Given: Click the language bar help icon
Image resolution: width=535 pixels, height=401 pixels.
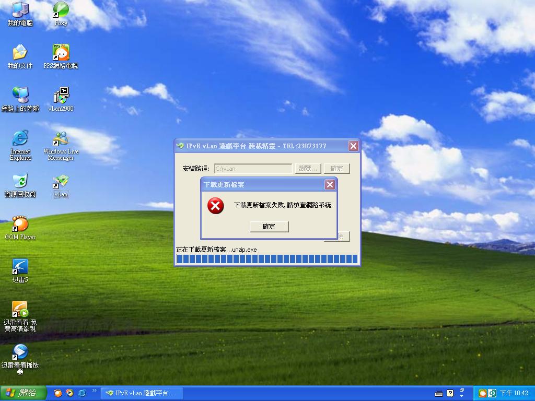Looking at the screenshot, I should [450, 394].
